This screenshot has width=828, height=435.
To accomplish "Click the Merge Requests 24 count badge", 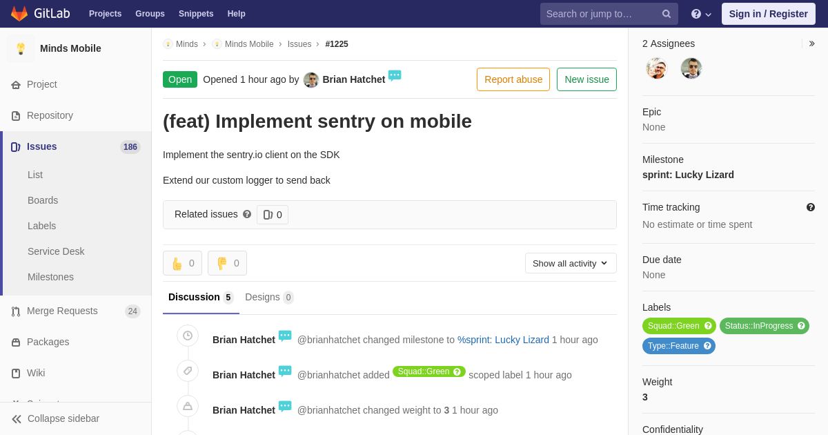I will (132, 311).
